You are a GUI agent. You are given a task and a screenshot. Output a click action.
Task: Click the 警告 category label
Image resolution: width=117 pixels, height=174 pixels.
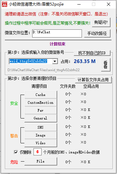pyautogui.click(x=14, y=136)
